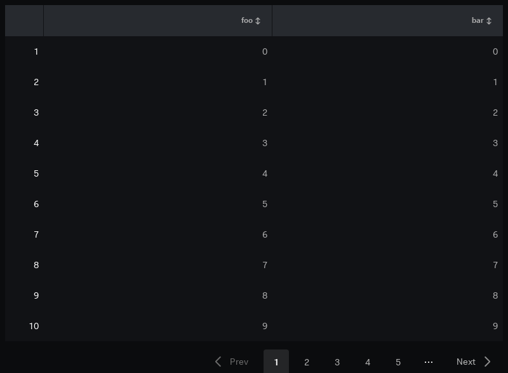This screenshot has width=508, height=373.
Task: Sort table by the foo column icon
Action: [258, 21]
